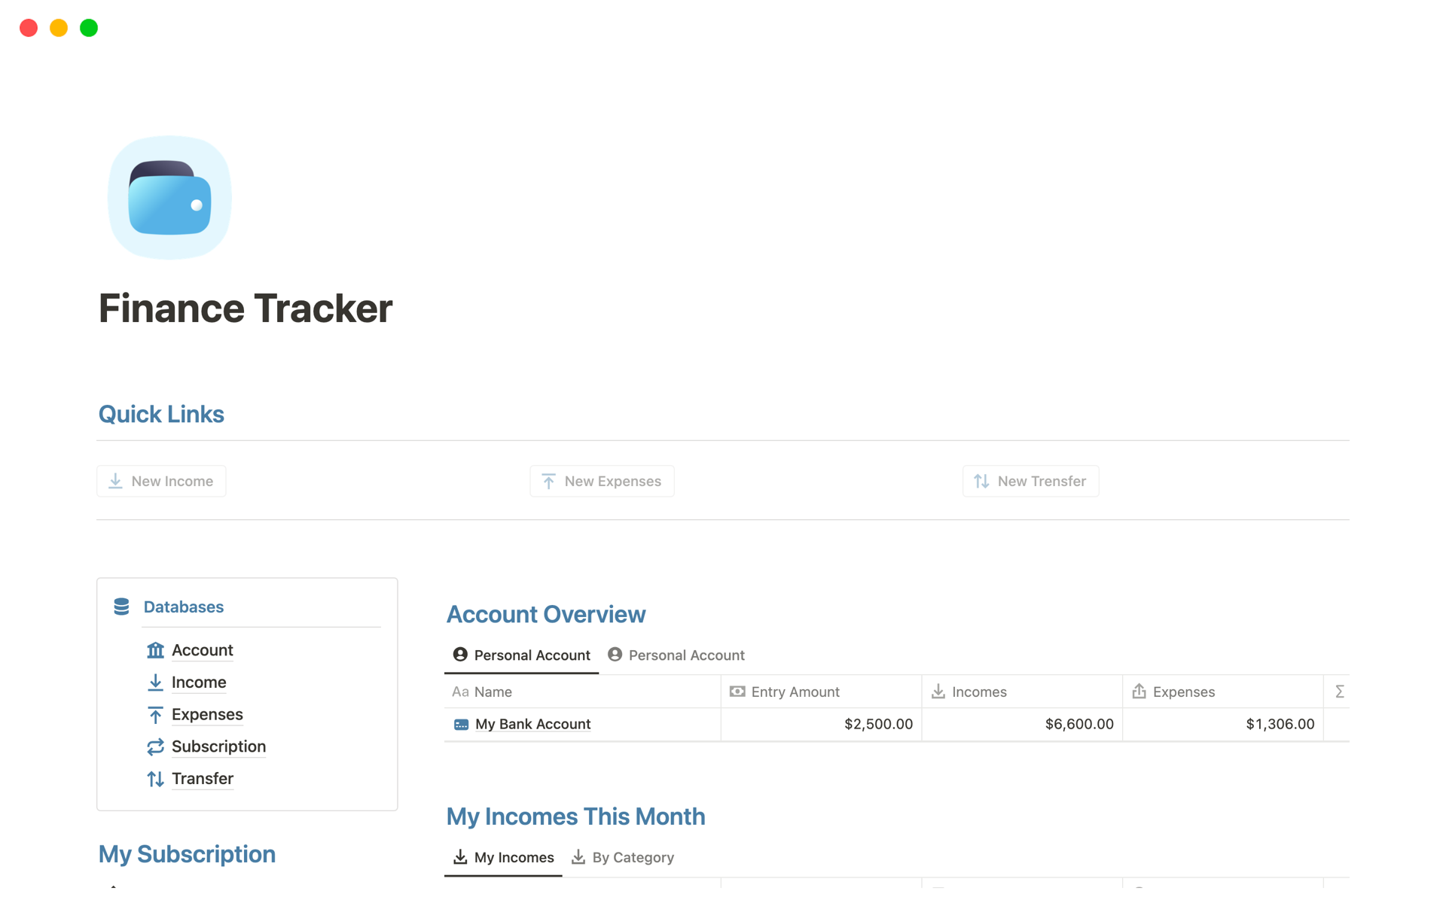Click the Finance Tracker wallet icon
The image size is (1446, 903).
pos(171,198)
